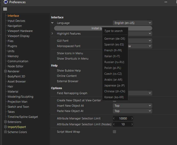Screen dimensions: 177x145
Task: Click the Type to search field
Action: 115,31
